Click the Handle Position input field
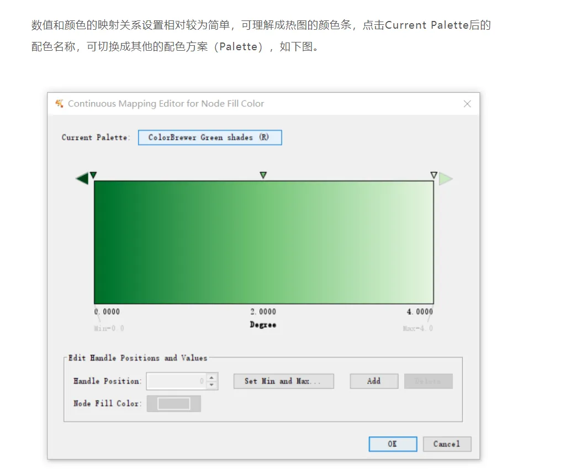 coord(176,381)
